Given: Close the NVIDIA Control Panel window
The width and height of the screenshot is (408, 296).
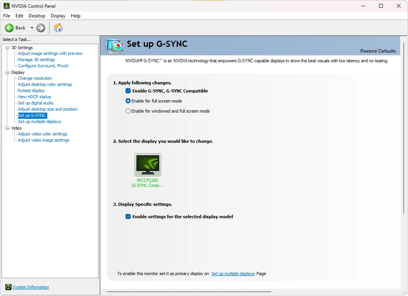Looking at the screenshot, I should (398, 6).
